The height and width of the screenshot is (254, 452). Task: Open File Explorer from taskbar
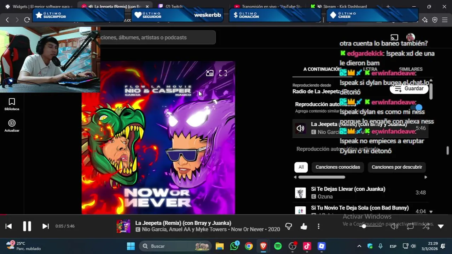220,246
